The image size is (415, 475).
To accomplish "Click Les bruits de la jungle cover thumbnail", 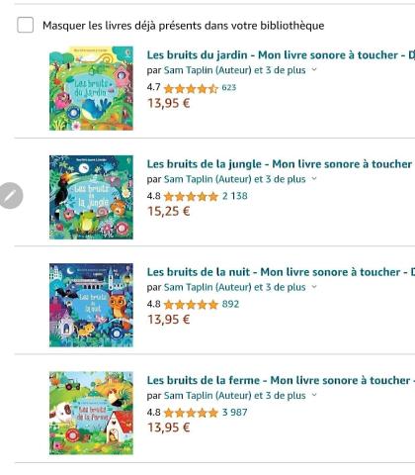I will 91,197.
